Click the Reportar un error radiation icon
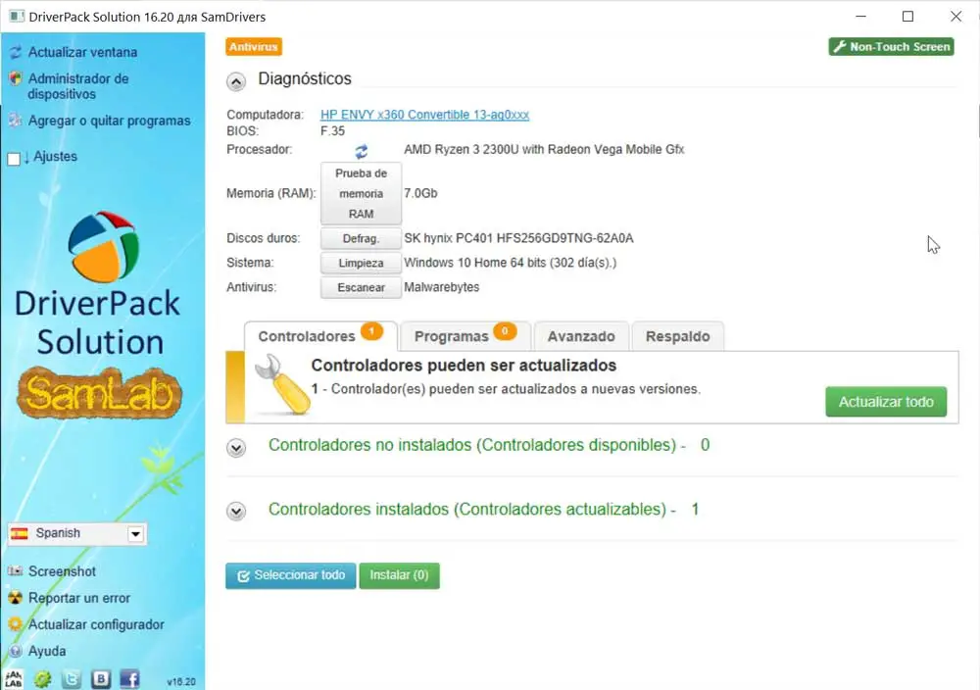 click(x=16, y=598)
